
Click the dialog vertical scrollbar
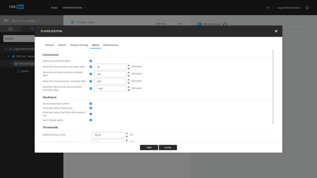[x=273, y=86]
